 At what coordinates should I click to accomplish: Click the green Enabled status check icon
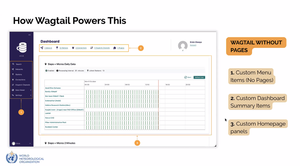point(46,70)
